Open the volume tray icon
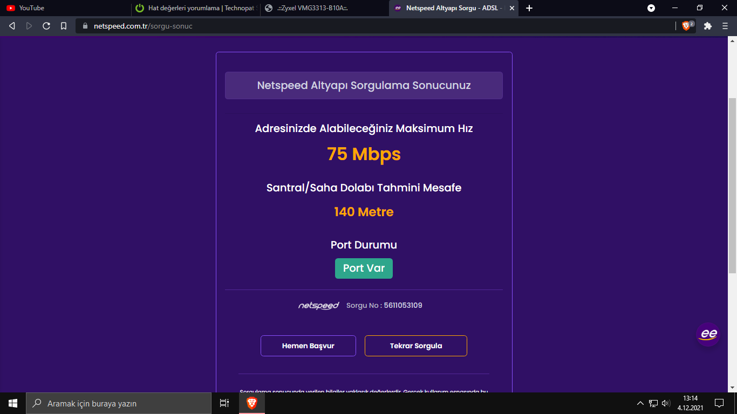 coord(666,403)
